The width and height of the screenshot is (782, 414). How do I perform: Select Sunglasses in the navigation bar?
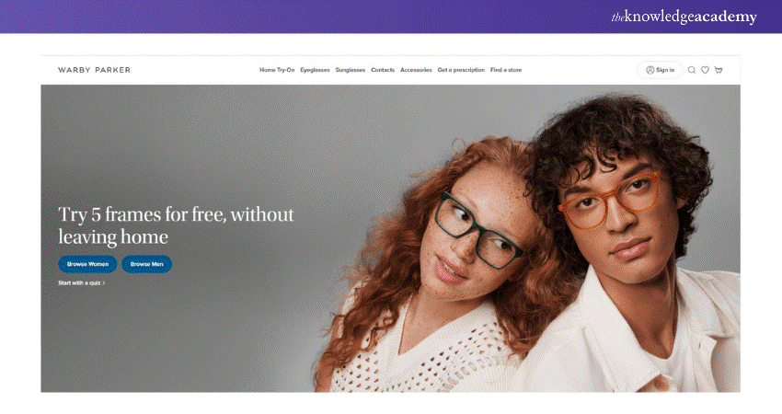351,70
